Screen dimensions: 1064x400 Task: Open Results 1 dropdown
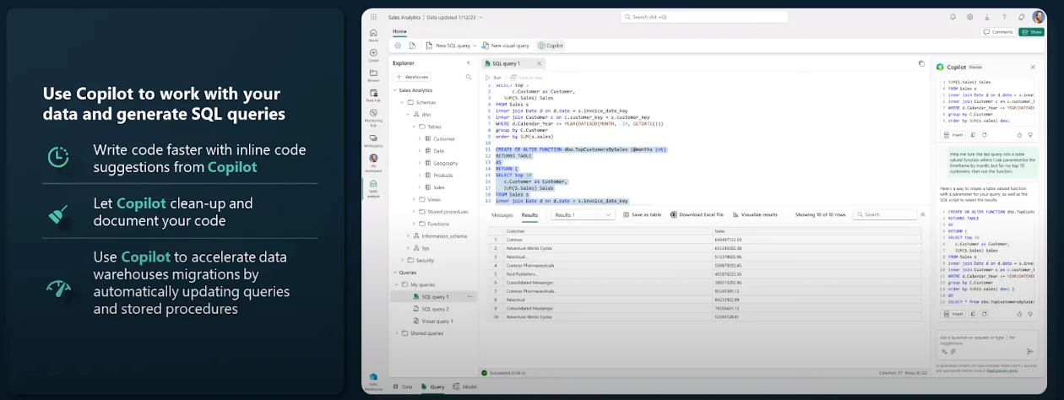tap(583, 214)
